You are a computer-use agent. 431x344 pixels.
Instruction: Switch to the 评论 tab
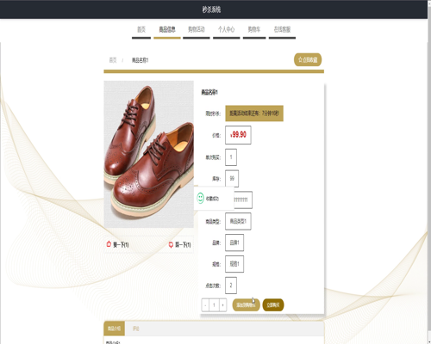[x=135, y=329]
